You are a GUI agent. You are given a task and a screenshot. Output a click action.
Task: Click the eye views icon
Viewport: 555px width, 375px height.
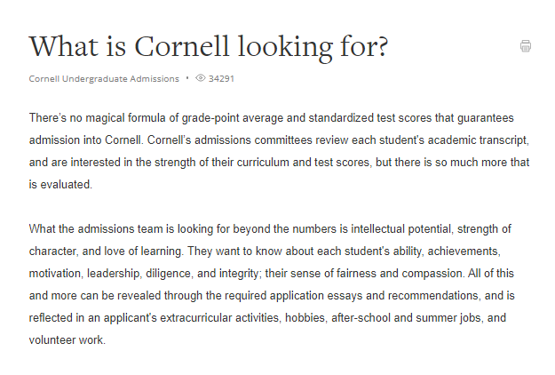(x=201, y=78)
